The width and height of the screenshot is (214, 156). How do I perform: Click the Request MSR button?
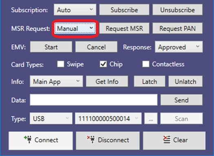point(124,28)
